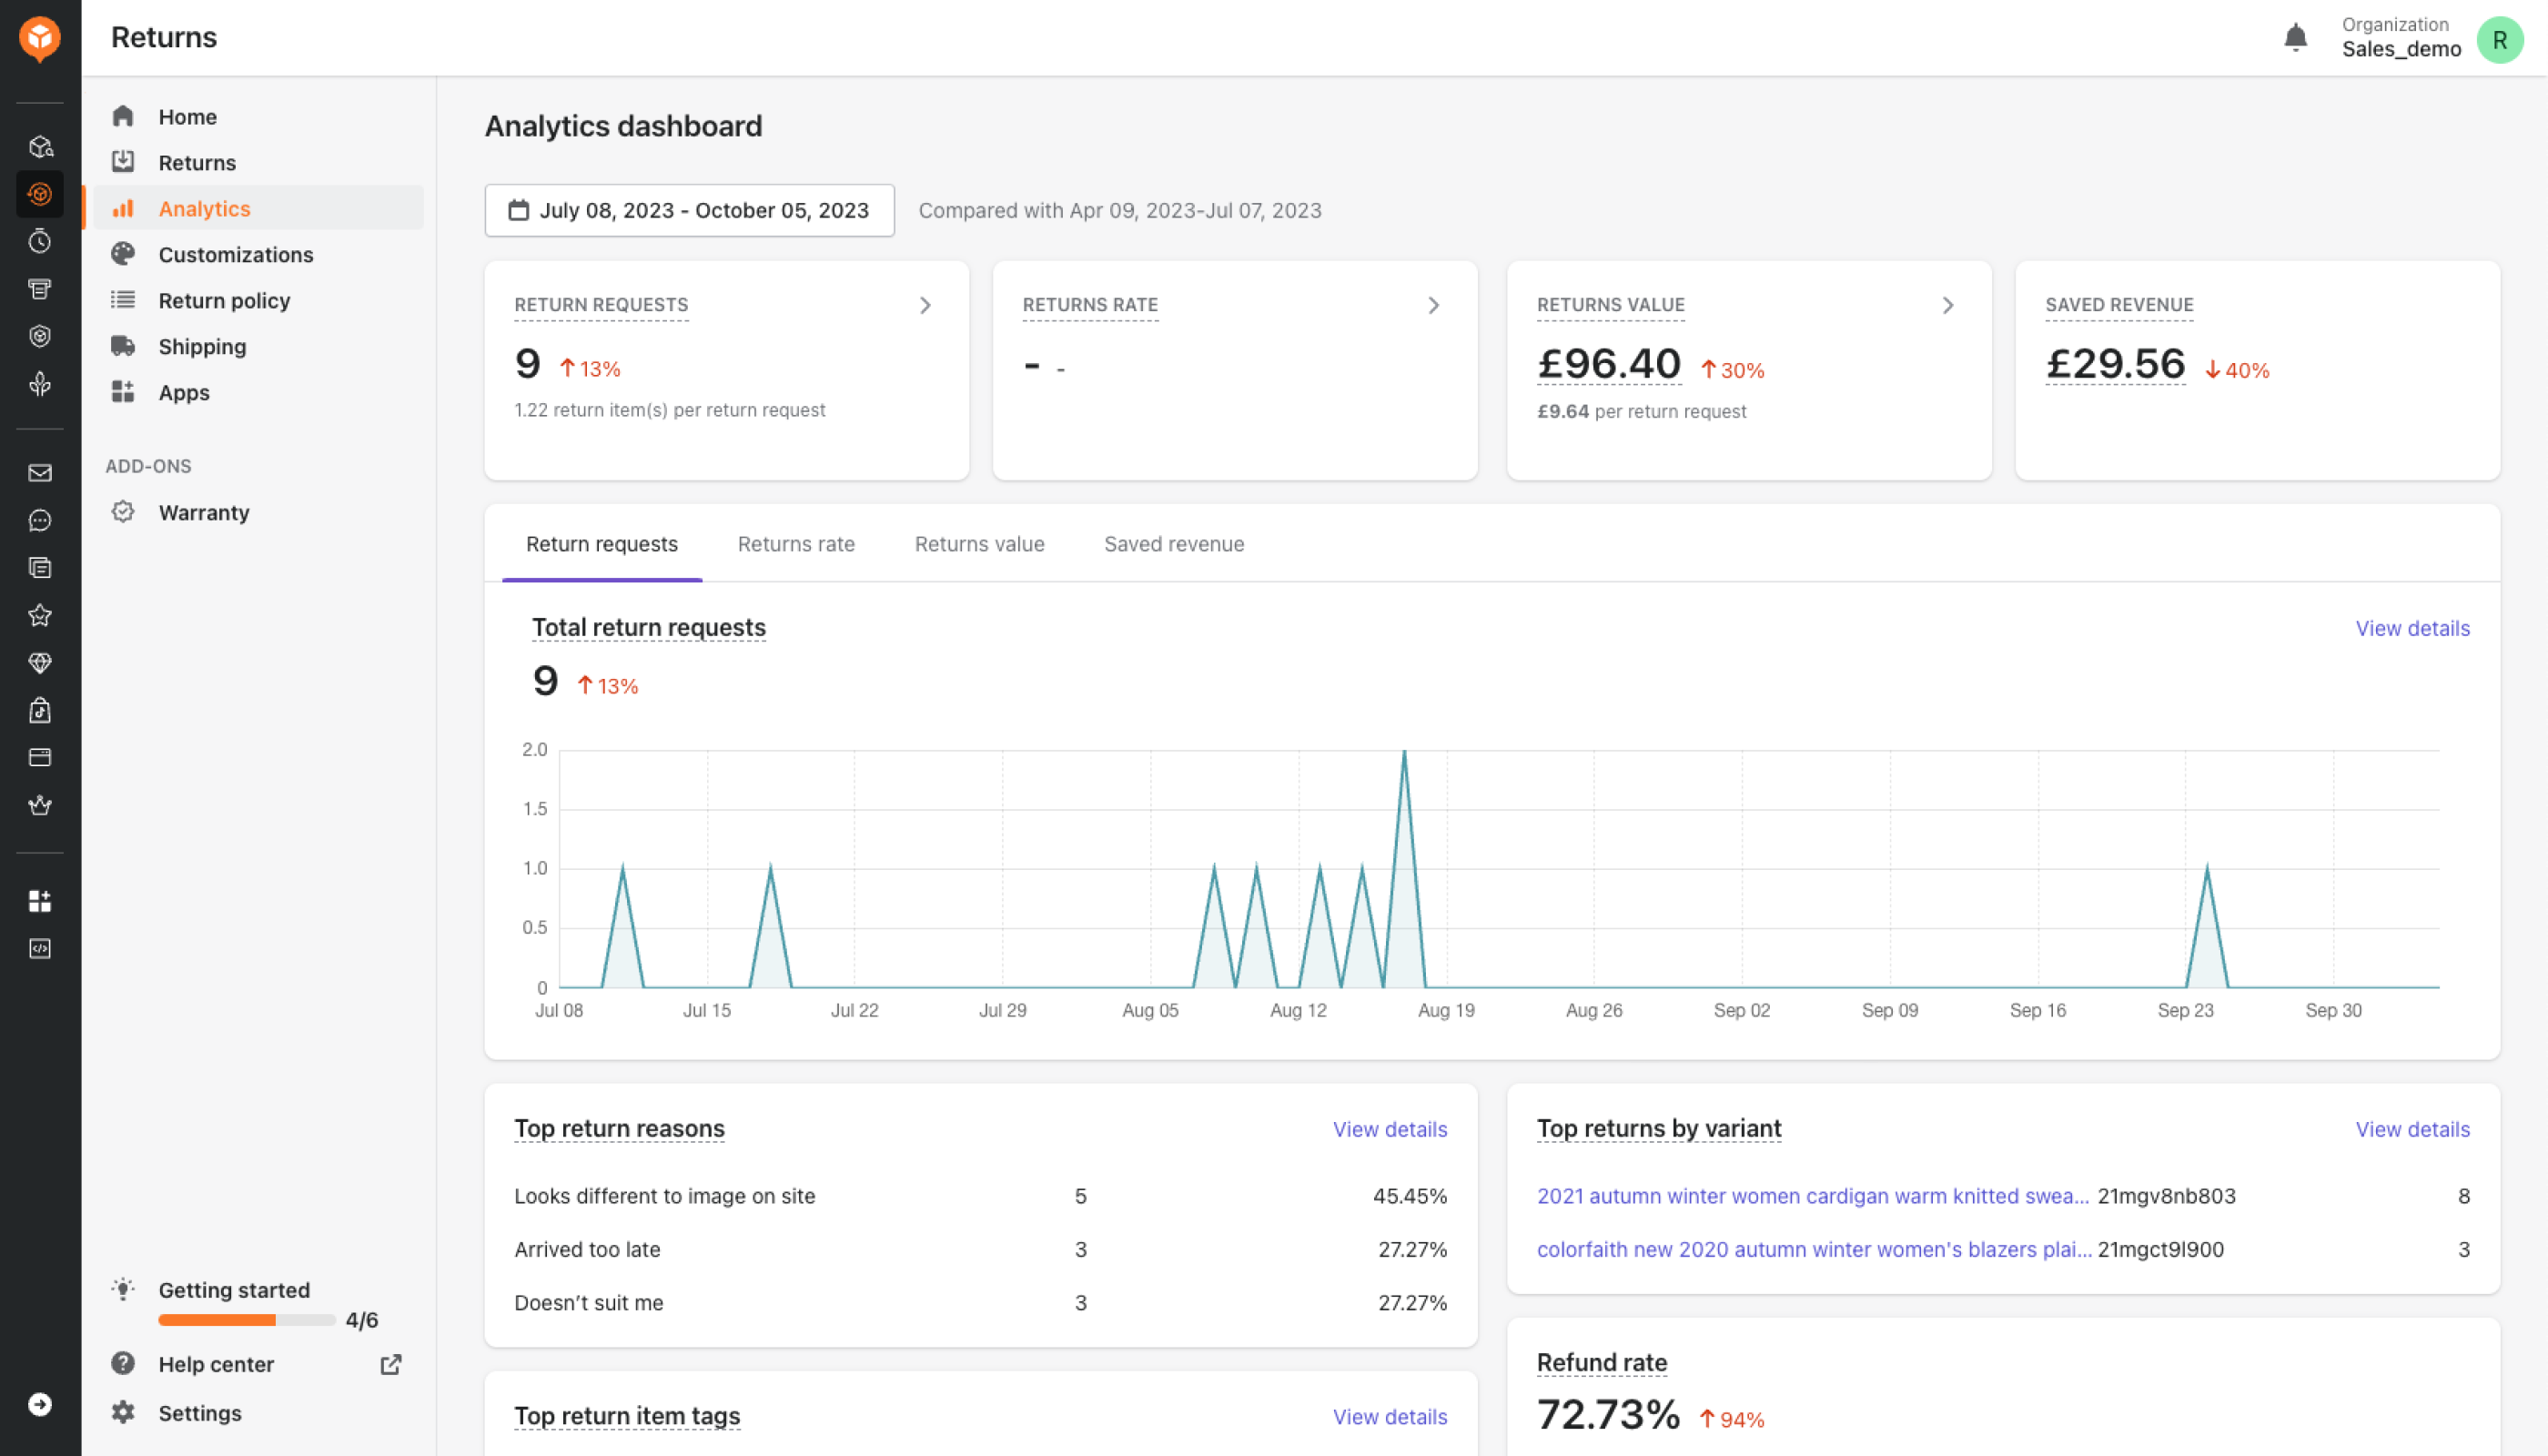Viewport: 2548px width, 1456px height.
Task: Select the date range picker
Action: [690, 210]
